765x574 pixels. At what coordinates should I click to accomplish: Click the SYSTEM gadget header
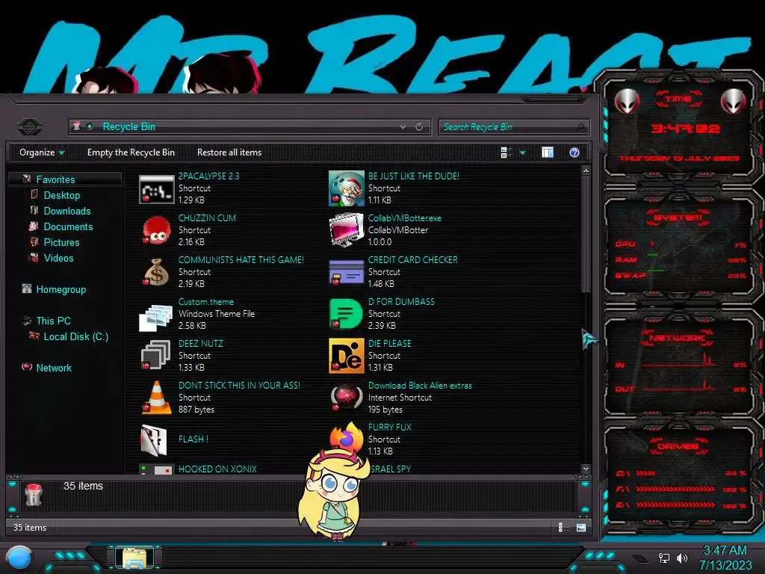coord(678,217)
